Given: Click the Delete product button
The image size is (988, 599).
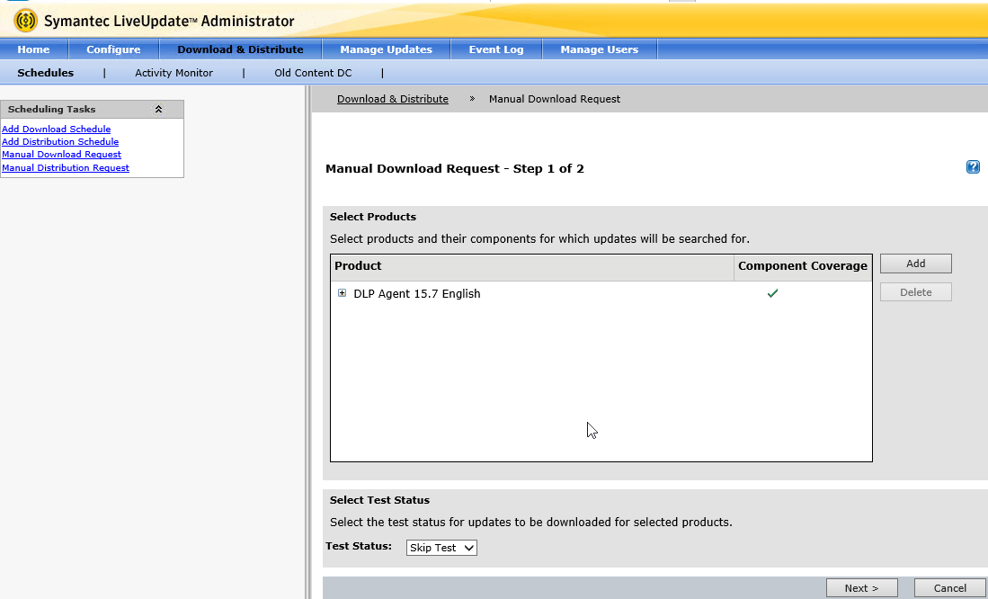Looking at the screenshot, I should click(915, 292).
